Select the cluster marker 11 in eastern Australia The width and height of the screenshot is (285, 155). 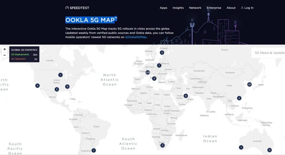pyautogui.click(x=269, y=150)
